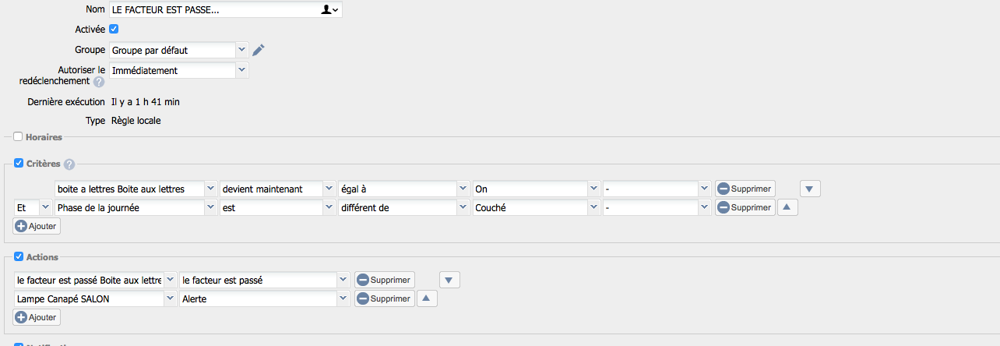Remove the Phase de la journée criterion
Image resolution: width=1000 pixels, height=346 pixels.
point(745,207)
